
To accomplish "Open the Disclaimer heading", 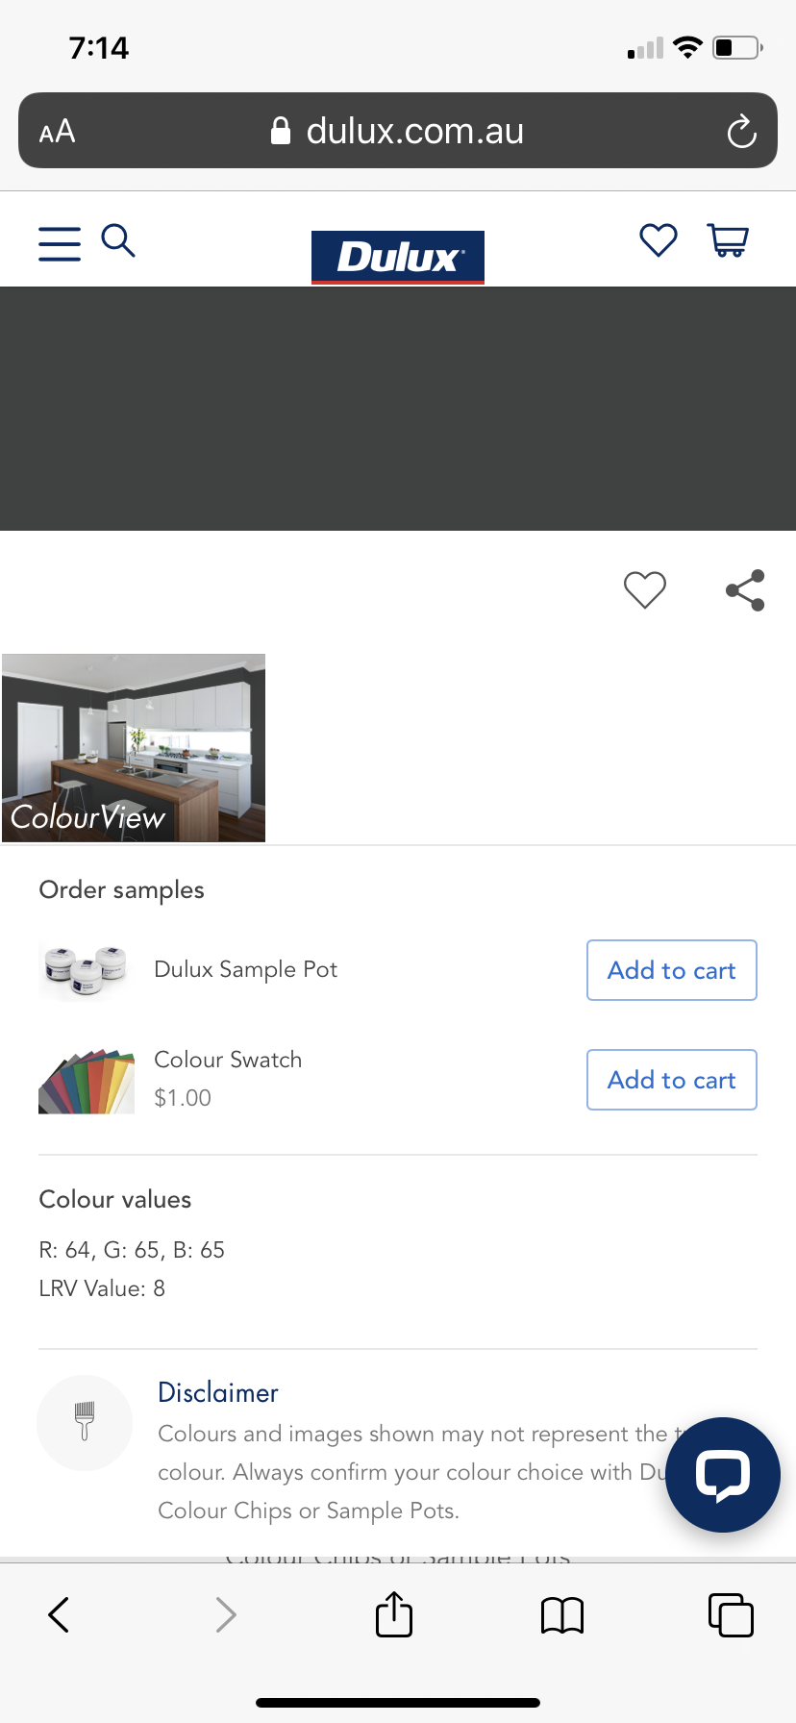I will click(x=218, y=1392).
